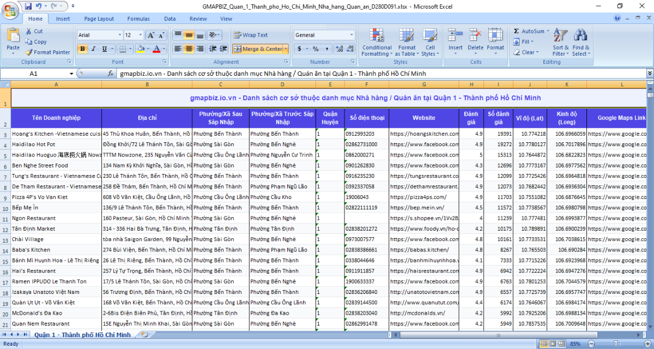Open the Format cells menu
The image size is (654, 349).
click(495, 43)
